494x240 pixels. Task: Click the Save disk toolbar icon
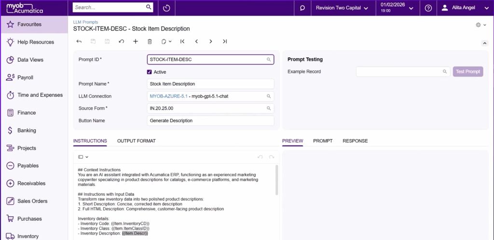(107, 41)
